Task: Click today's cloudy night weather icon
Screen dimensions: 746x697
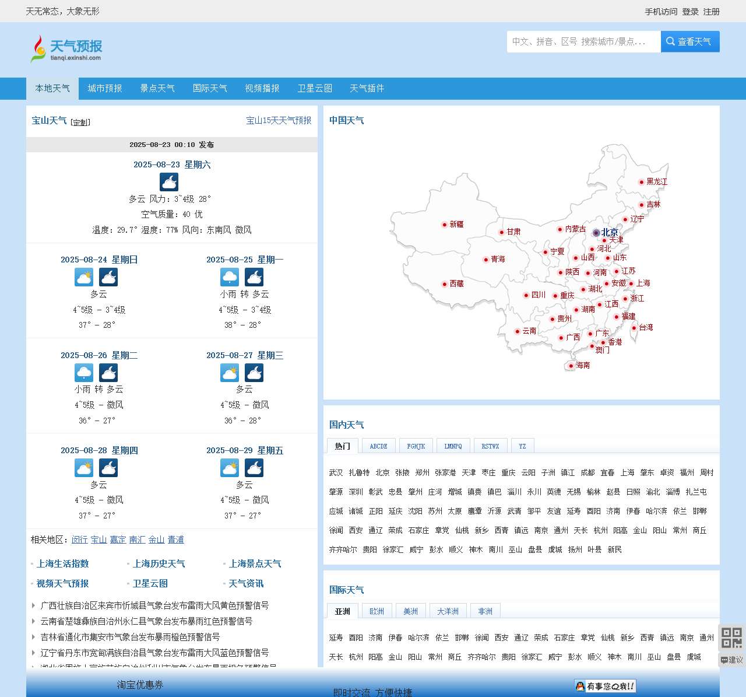Action: tap(169, 182)
